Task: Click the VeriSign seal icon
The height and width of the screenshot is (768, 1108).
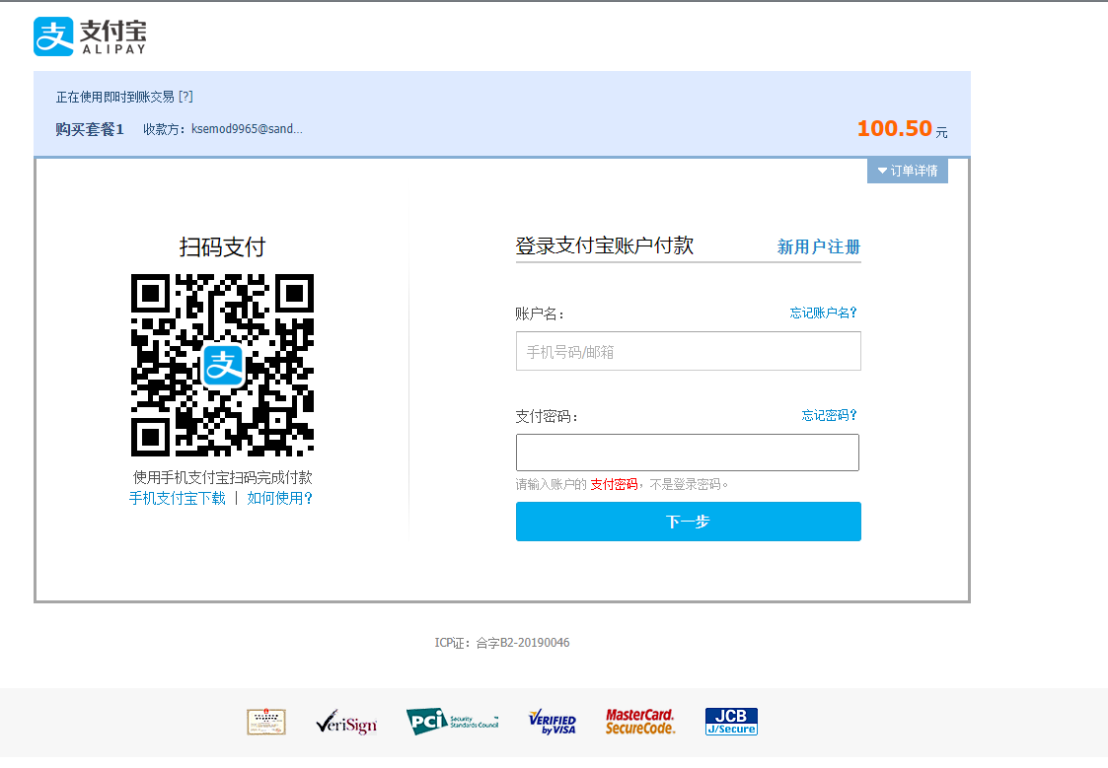Action: point(346,722)
